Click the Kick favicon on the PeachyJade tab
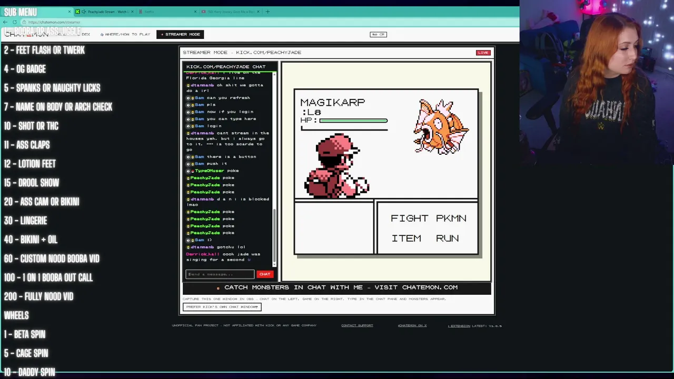Image resolution: width=674 pixels, height=379 pixels. (x=77, y=12)
